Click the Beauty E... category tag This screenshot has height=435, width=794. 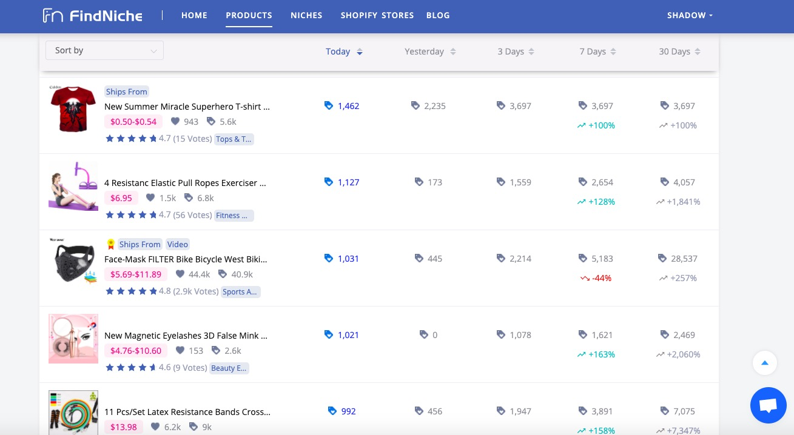point(229,368)
